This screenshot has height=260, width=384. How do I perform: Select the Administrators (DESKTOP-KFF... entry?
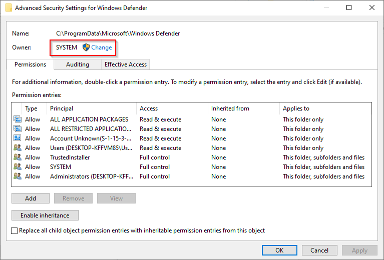pyautogui.click(x=92, y=176)
